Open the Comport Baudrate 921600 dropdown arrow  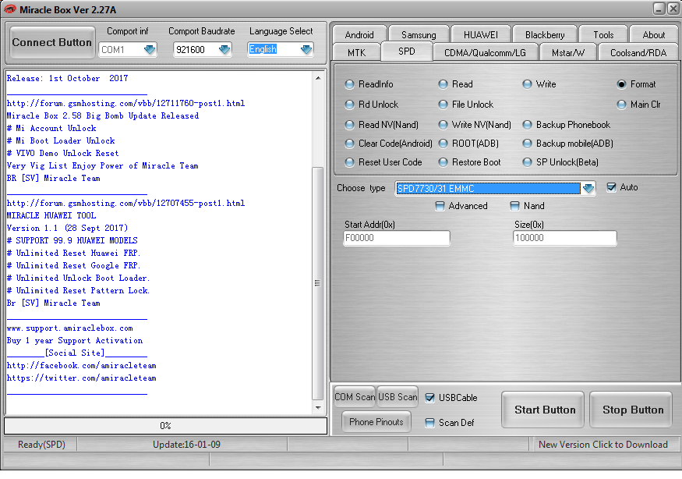coord(224,50)
